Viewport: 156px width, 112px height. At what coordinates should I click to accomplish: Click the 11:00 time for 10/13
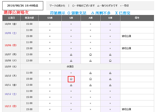[29, 103]
